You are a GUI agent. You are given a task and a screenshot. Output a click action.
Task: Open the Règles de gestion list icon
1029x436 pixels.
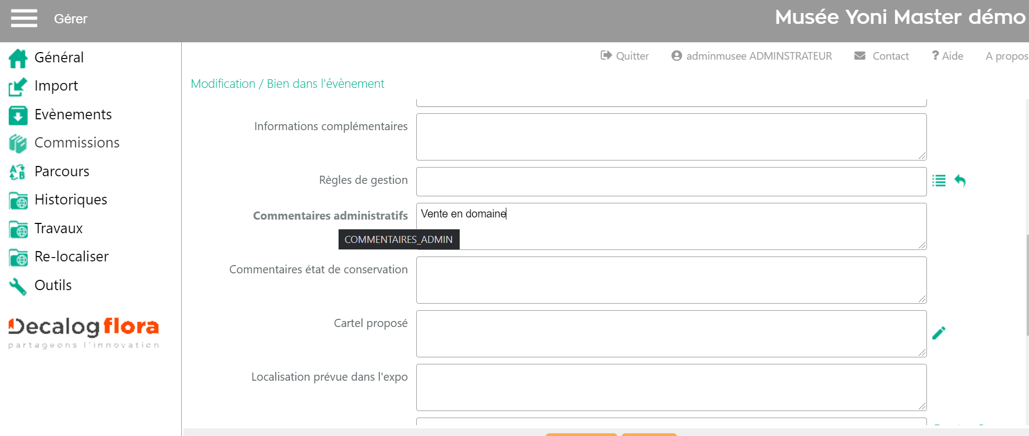(939, 181)
